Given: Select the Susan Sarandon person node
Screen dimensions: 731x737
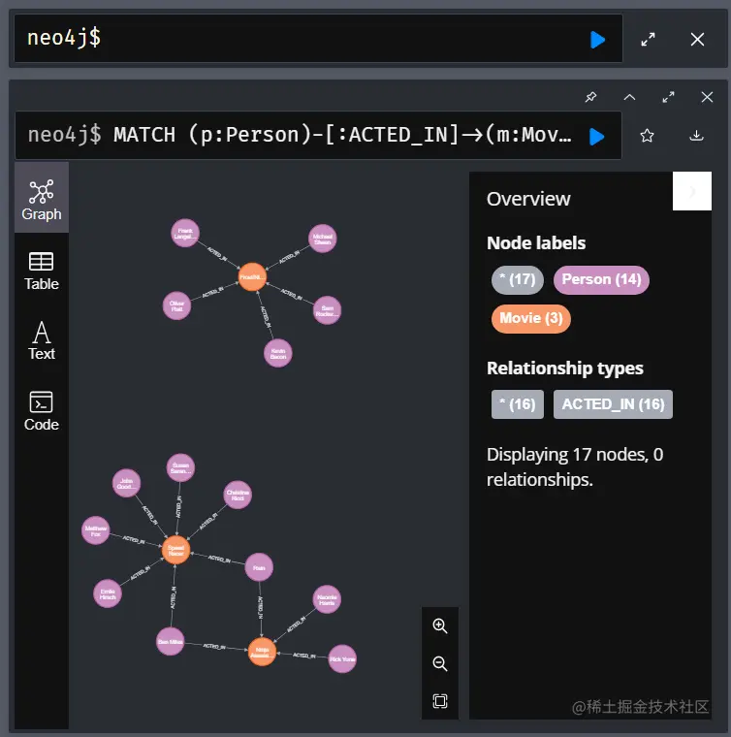Looking at the screenshot, I should pyautogui.click(x=180, y=467).
